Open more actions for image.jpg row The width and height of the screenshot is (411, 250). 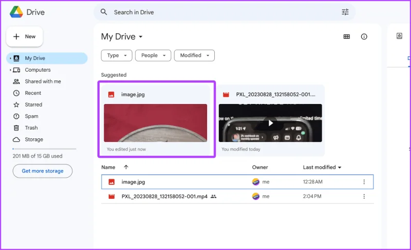[364, 182]
